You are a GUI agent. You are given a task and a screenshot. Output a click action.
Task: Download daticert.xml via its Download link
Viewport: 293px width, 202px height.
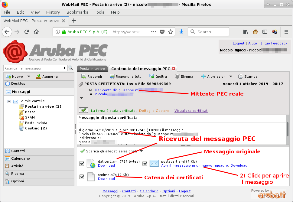[106, 165]
